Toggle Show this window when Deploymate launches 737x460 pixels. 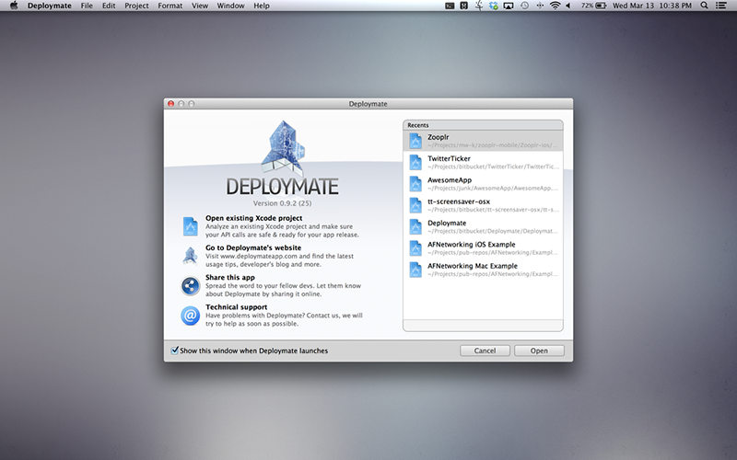coord(174,351)
